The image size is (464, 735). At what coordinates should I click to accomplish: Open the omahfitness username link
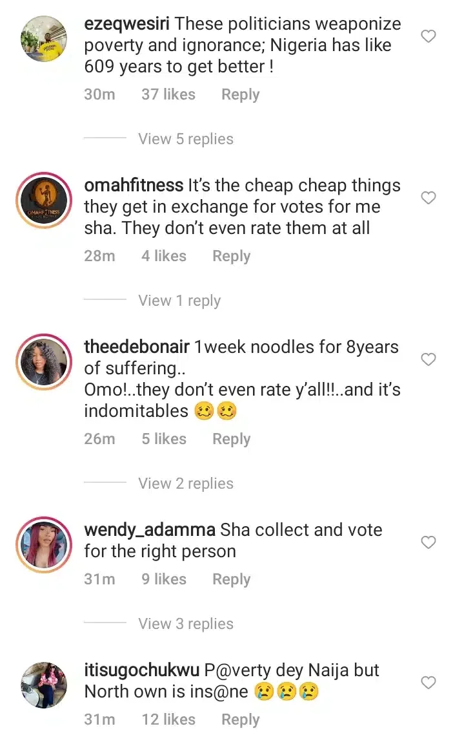click(x=134, y=186)
